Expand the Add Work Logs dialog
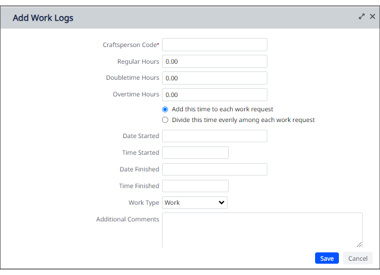The width and height of the screenshot is (380, 275). click(x=362, y=17)
